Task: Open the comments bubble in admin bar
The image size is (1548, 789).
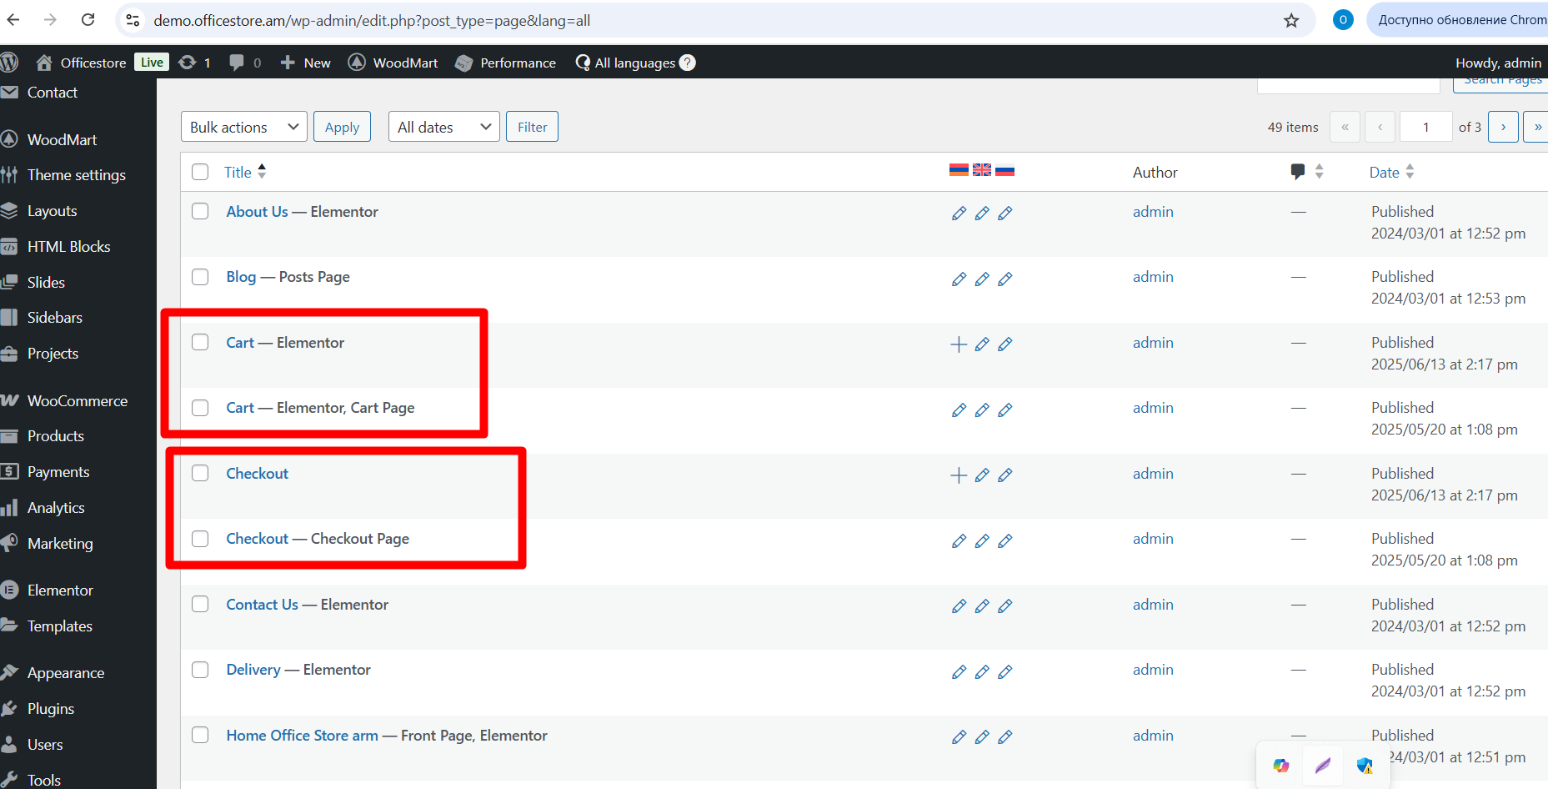Action: click(x=237, y=63)
